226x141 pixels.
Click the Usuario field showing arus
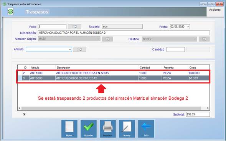pos(122,26)
